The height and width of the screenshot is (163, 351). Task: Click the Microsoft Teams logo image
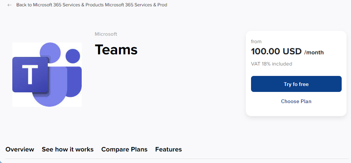[47, 74]
